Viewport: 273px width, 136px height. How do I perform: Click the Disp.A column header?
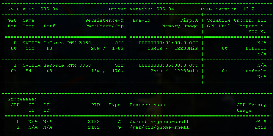[x=189, y=20]
